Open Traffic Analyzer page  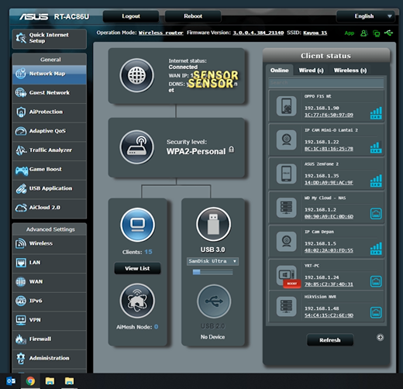(x=49, y=150)
